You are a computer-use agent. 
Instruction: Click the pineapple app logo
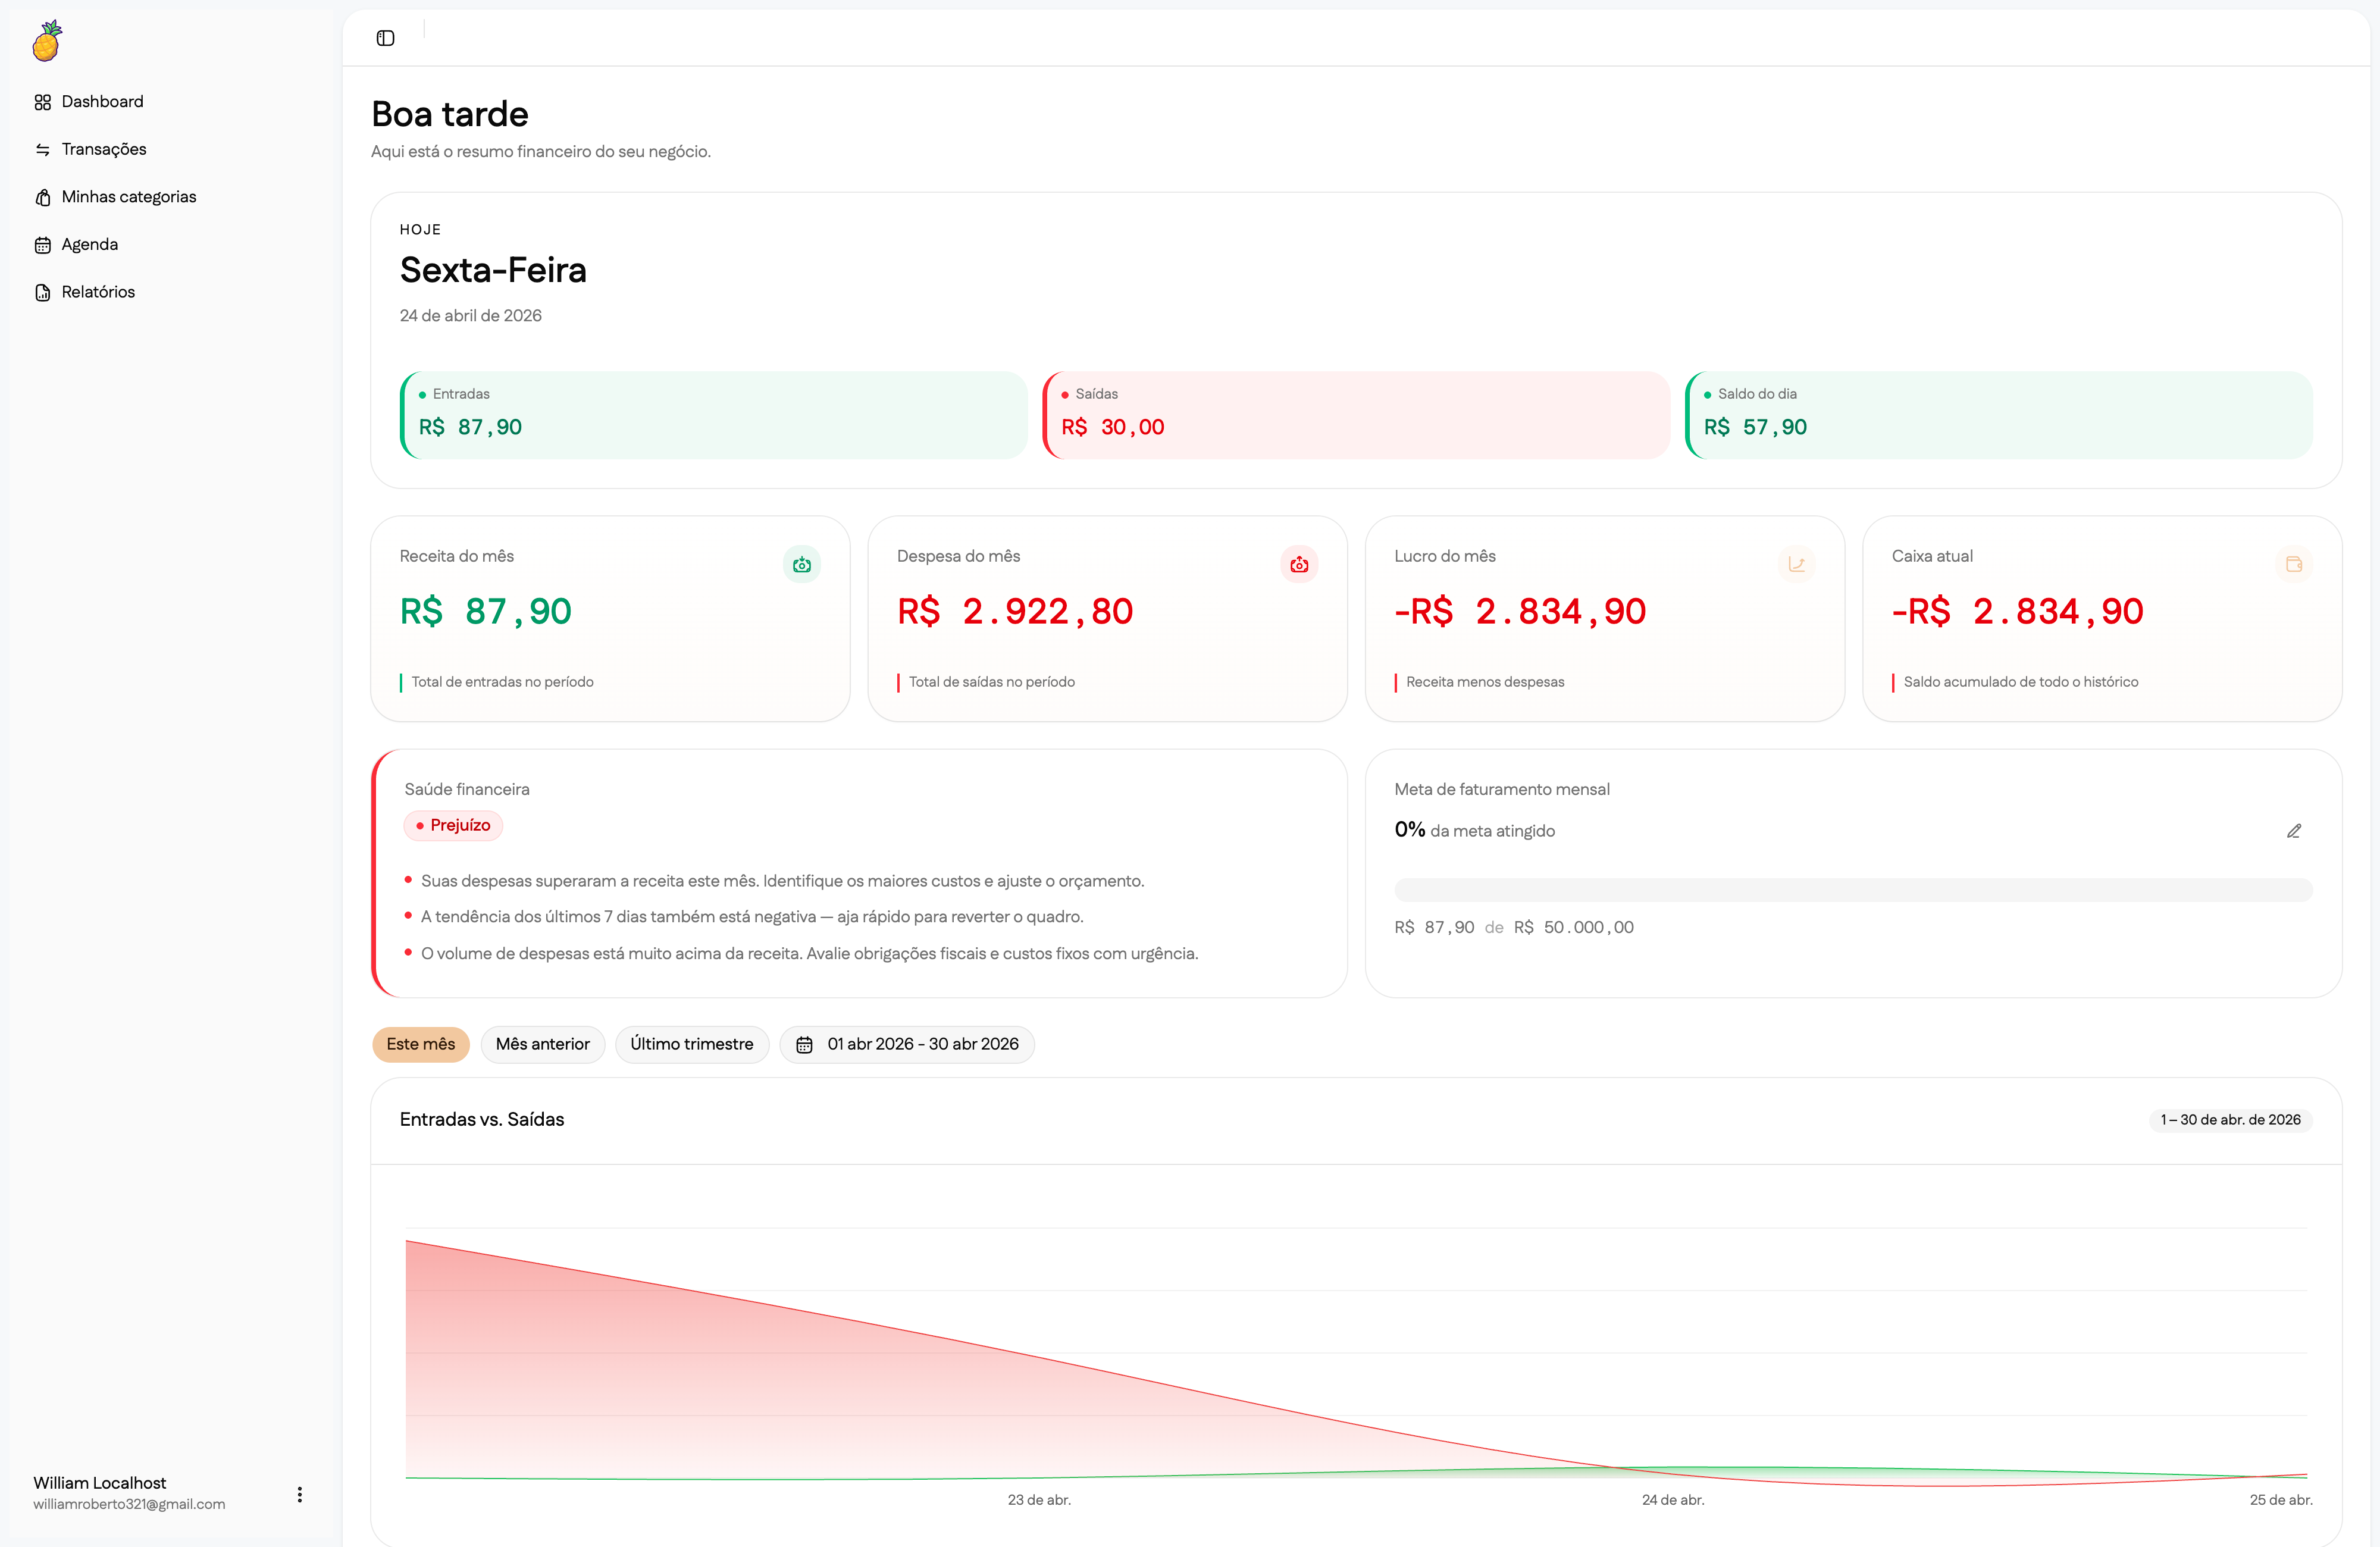click(47, 41)
